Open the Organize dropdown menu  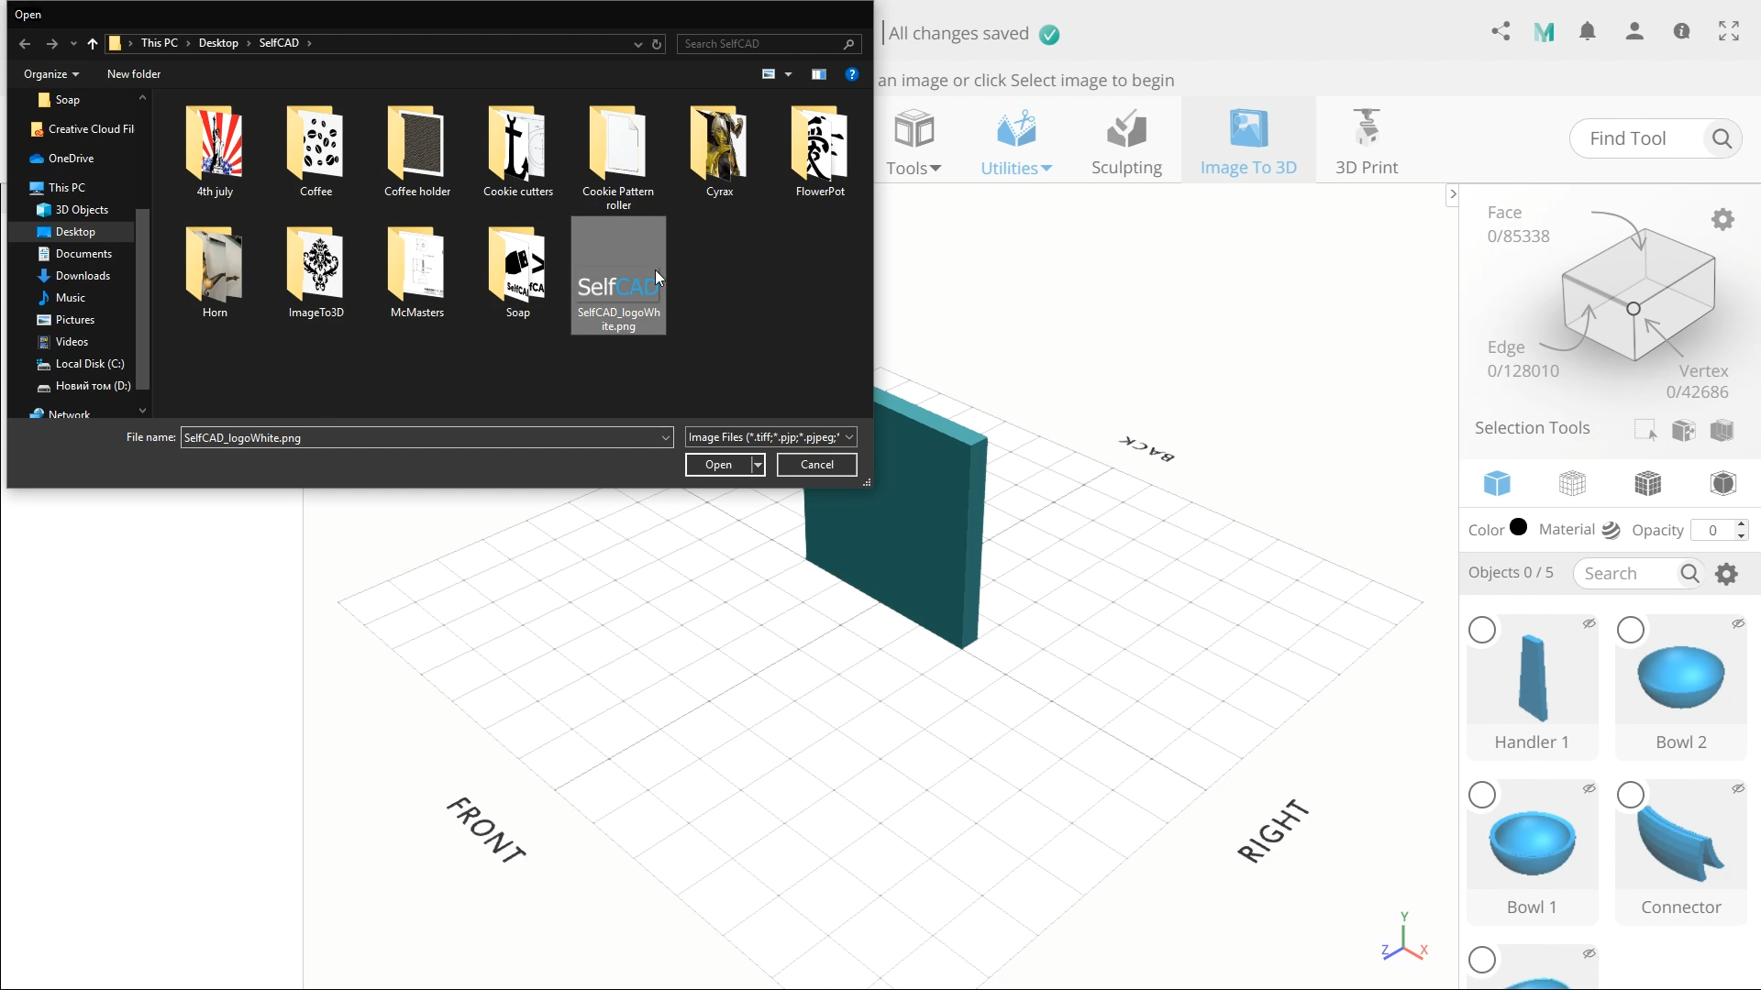(x=51, y=74)
